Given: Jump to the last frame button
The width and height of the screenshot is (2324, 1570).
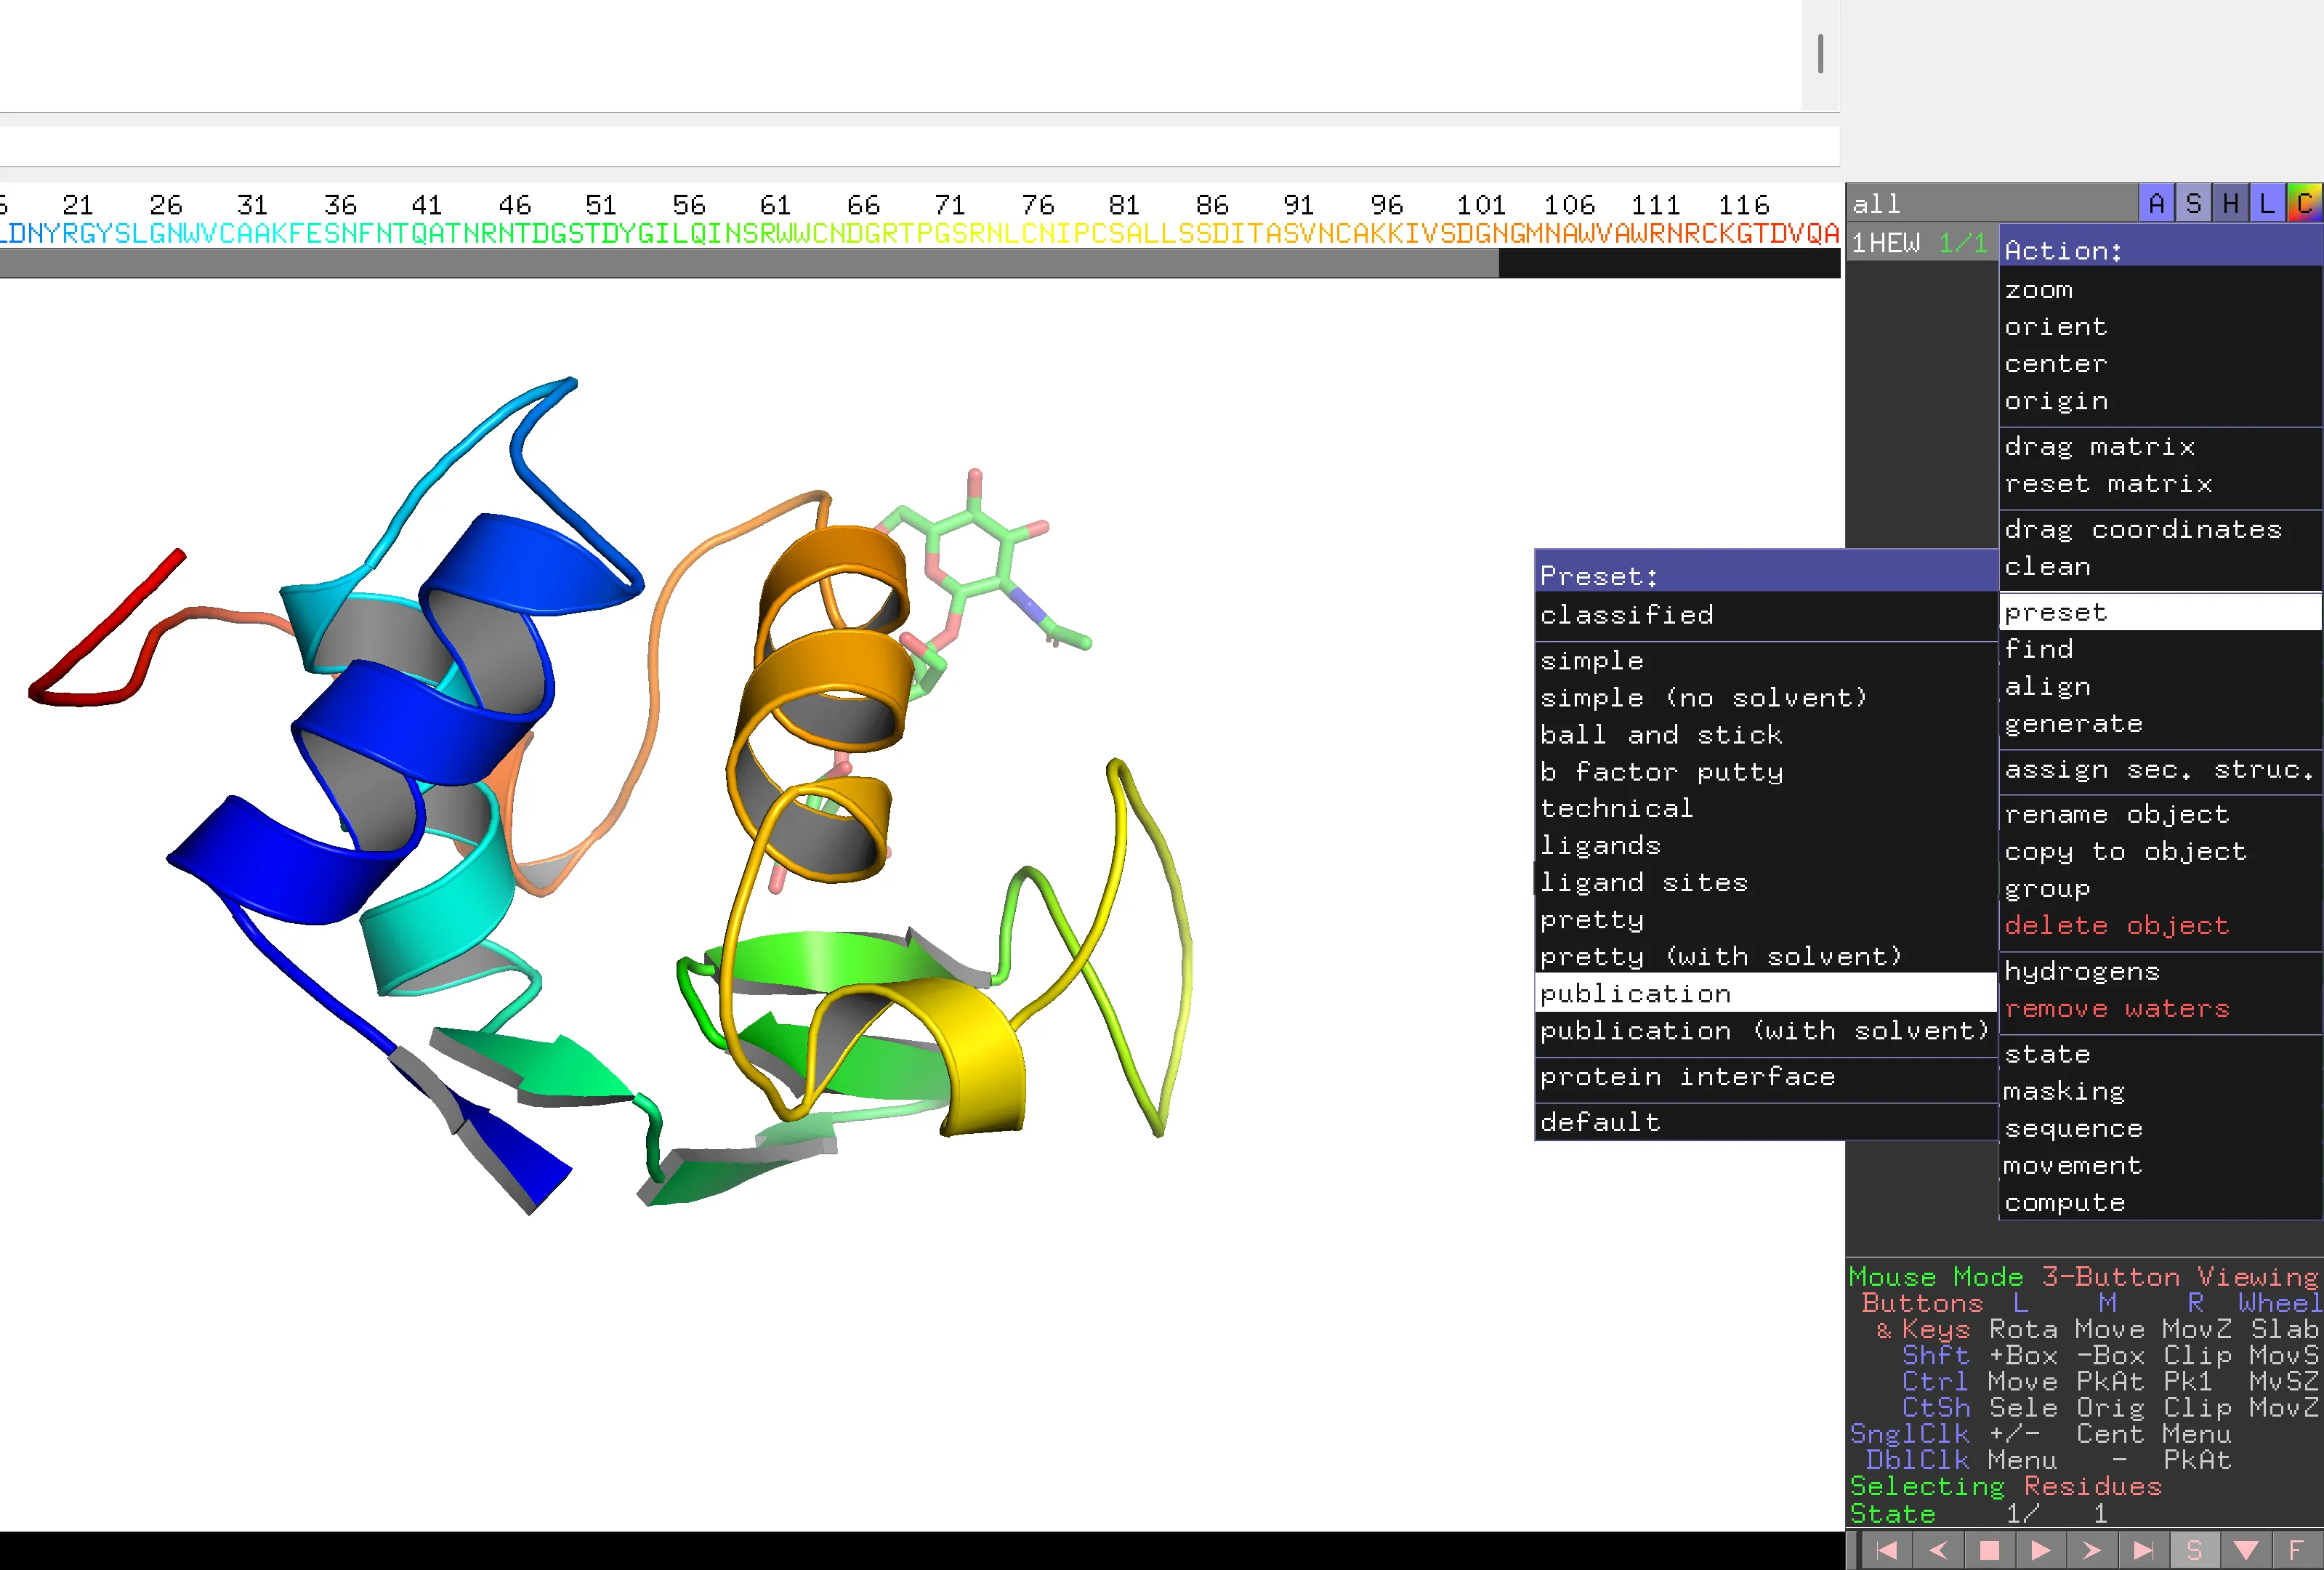Looking at the screenshot, I should (x=2143, y=1550).
